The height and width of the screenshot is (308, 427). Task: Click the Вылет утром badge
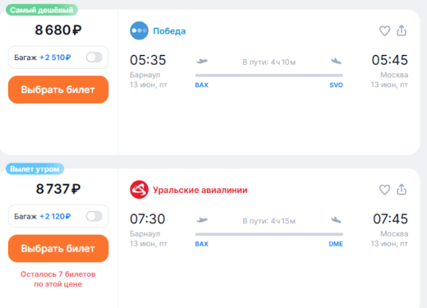click(x=34, y=169)
